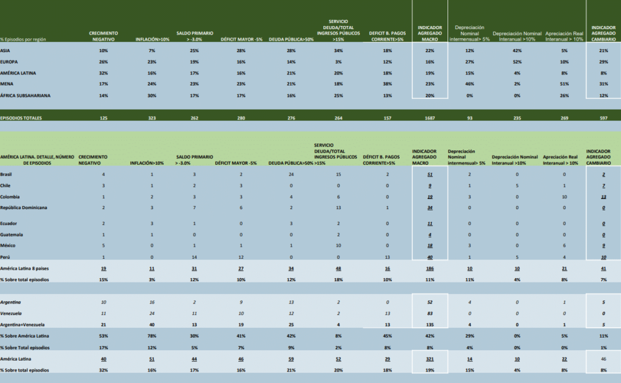Click the ASIA row label
The height and width of the screenshot is (383, 621).
tap(5, 50)
